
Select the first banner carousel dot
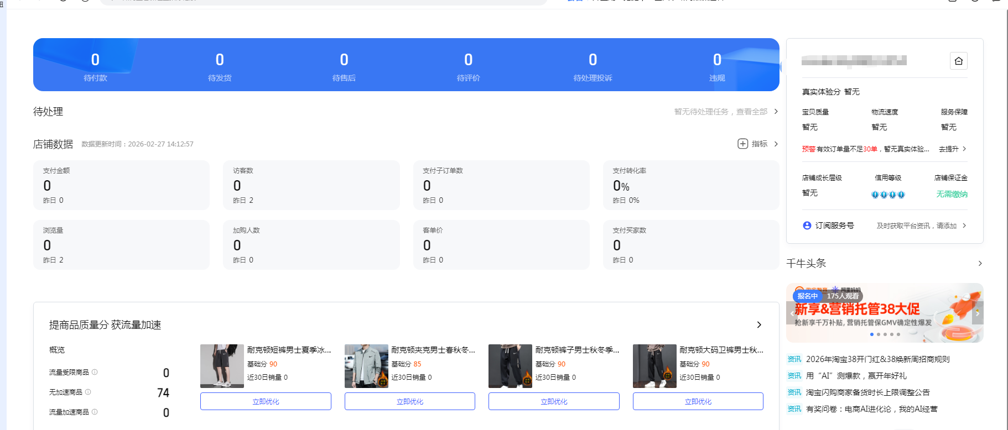[x=872, y=334]
